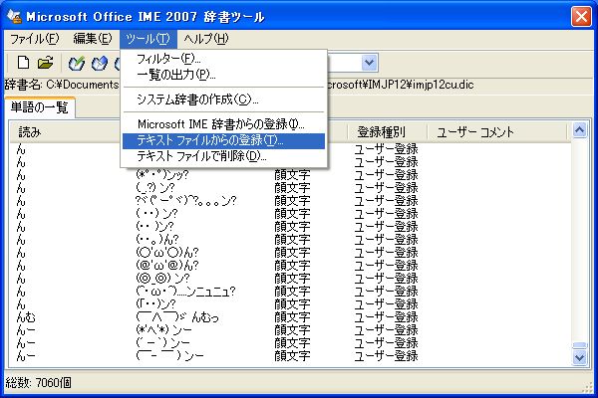Click the dictionary tool app icon in title bar

click(x=15, y=16)
